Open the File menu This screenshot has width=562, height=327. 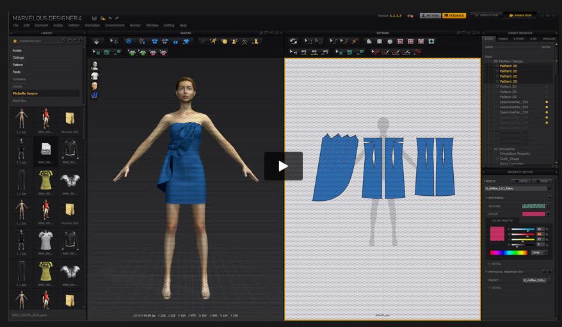(x=16, y=26)
